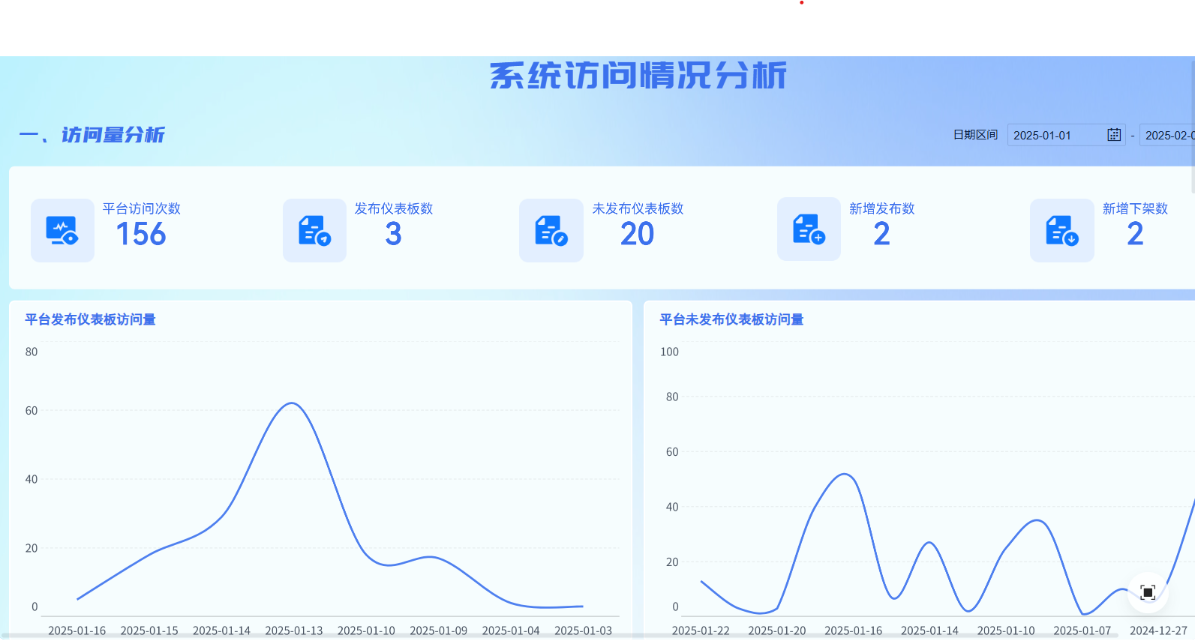Click 2025-01-13 axis label on published chart
Image resolution: width=1195 pixels, height=641 pixels.
coord(294,631)
